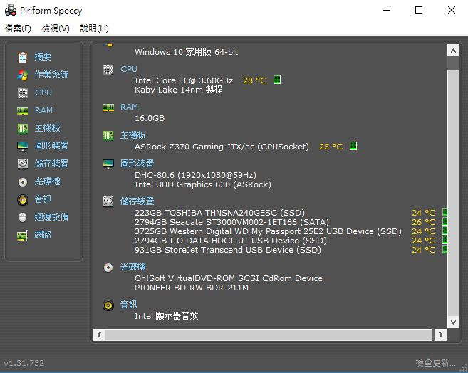Image resolution: width=468 pixels, height=373 pixels.
Task: Open the 圖形裝置 monitor icon in sidebar
Action: [x=23, y=147]
